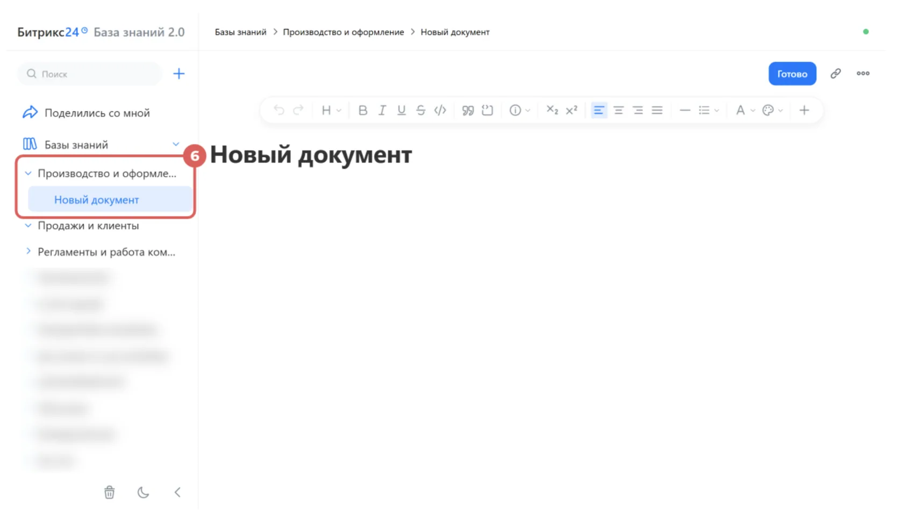This screenshot has height=525, width=903.
Task: Open the info callout dropdown
Action: click(x=519, y=110)
